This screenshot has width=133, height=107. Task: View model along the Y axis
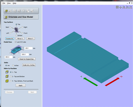131,7
